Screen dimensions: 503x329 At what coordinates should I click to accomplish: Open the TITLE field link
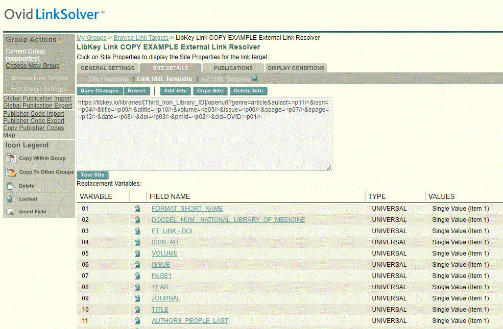160,310
